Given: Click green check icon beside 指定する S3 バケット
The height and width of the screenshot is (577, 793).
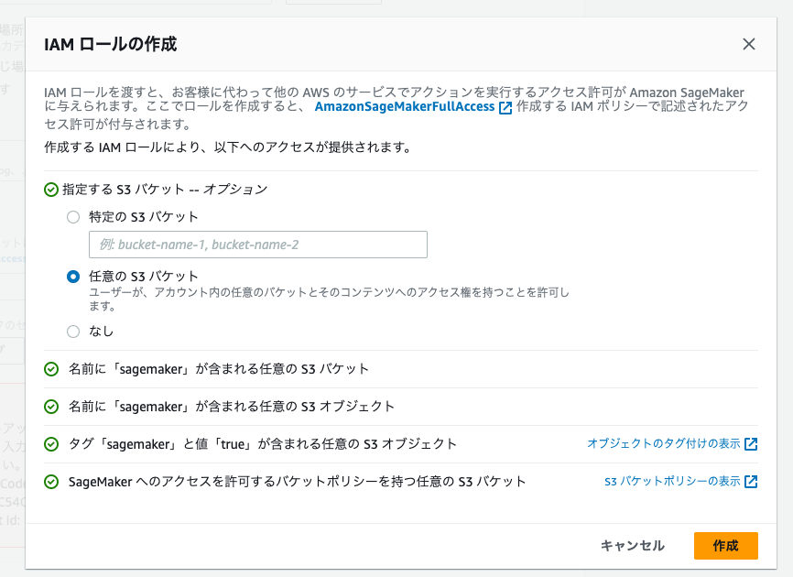Looking at the screenshot, I should point(51,191).
